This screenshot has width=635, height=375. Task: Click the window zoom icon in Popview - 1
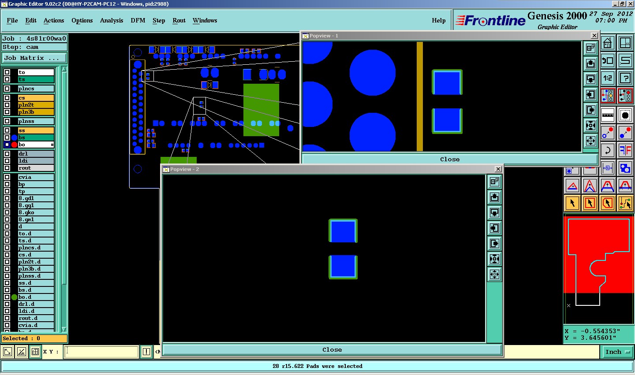coord(590,48)
